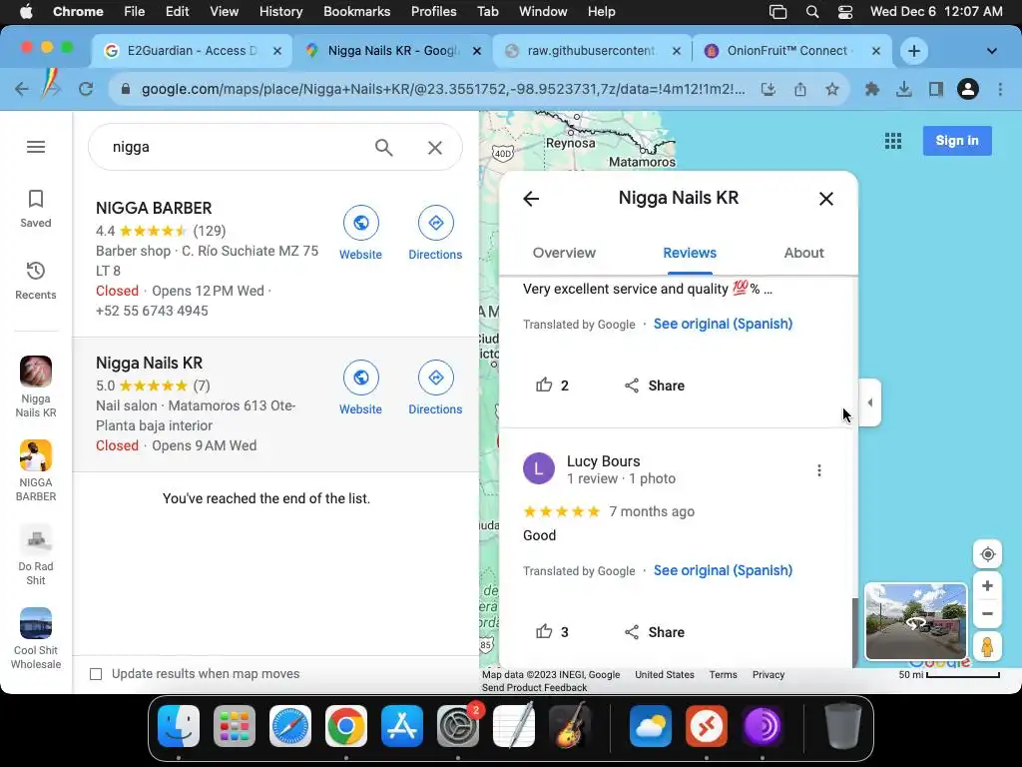Install app icon in address bar
Screen dimensions: 1022x767
click(768, 89)
